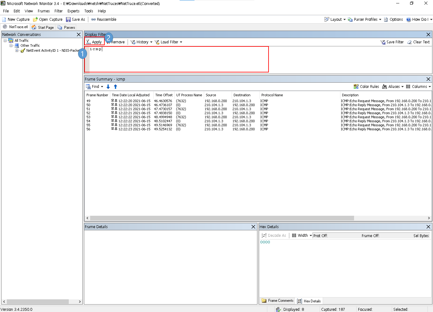The image size is (433, 312).
Task: Open the Parser Profiles dropdown
Action: pyautogui.click(x=365, y=19)
